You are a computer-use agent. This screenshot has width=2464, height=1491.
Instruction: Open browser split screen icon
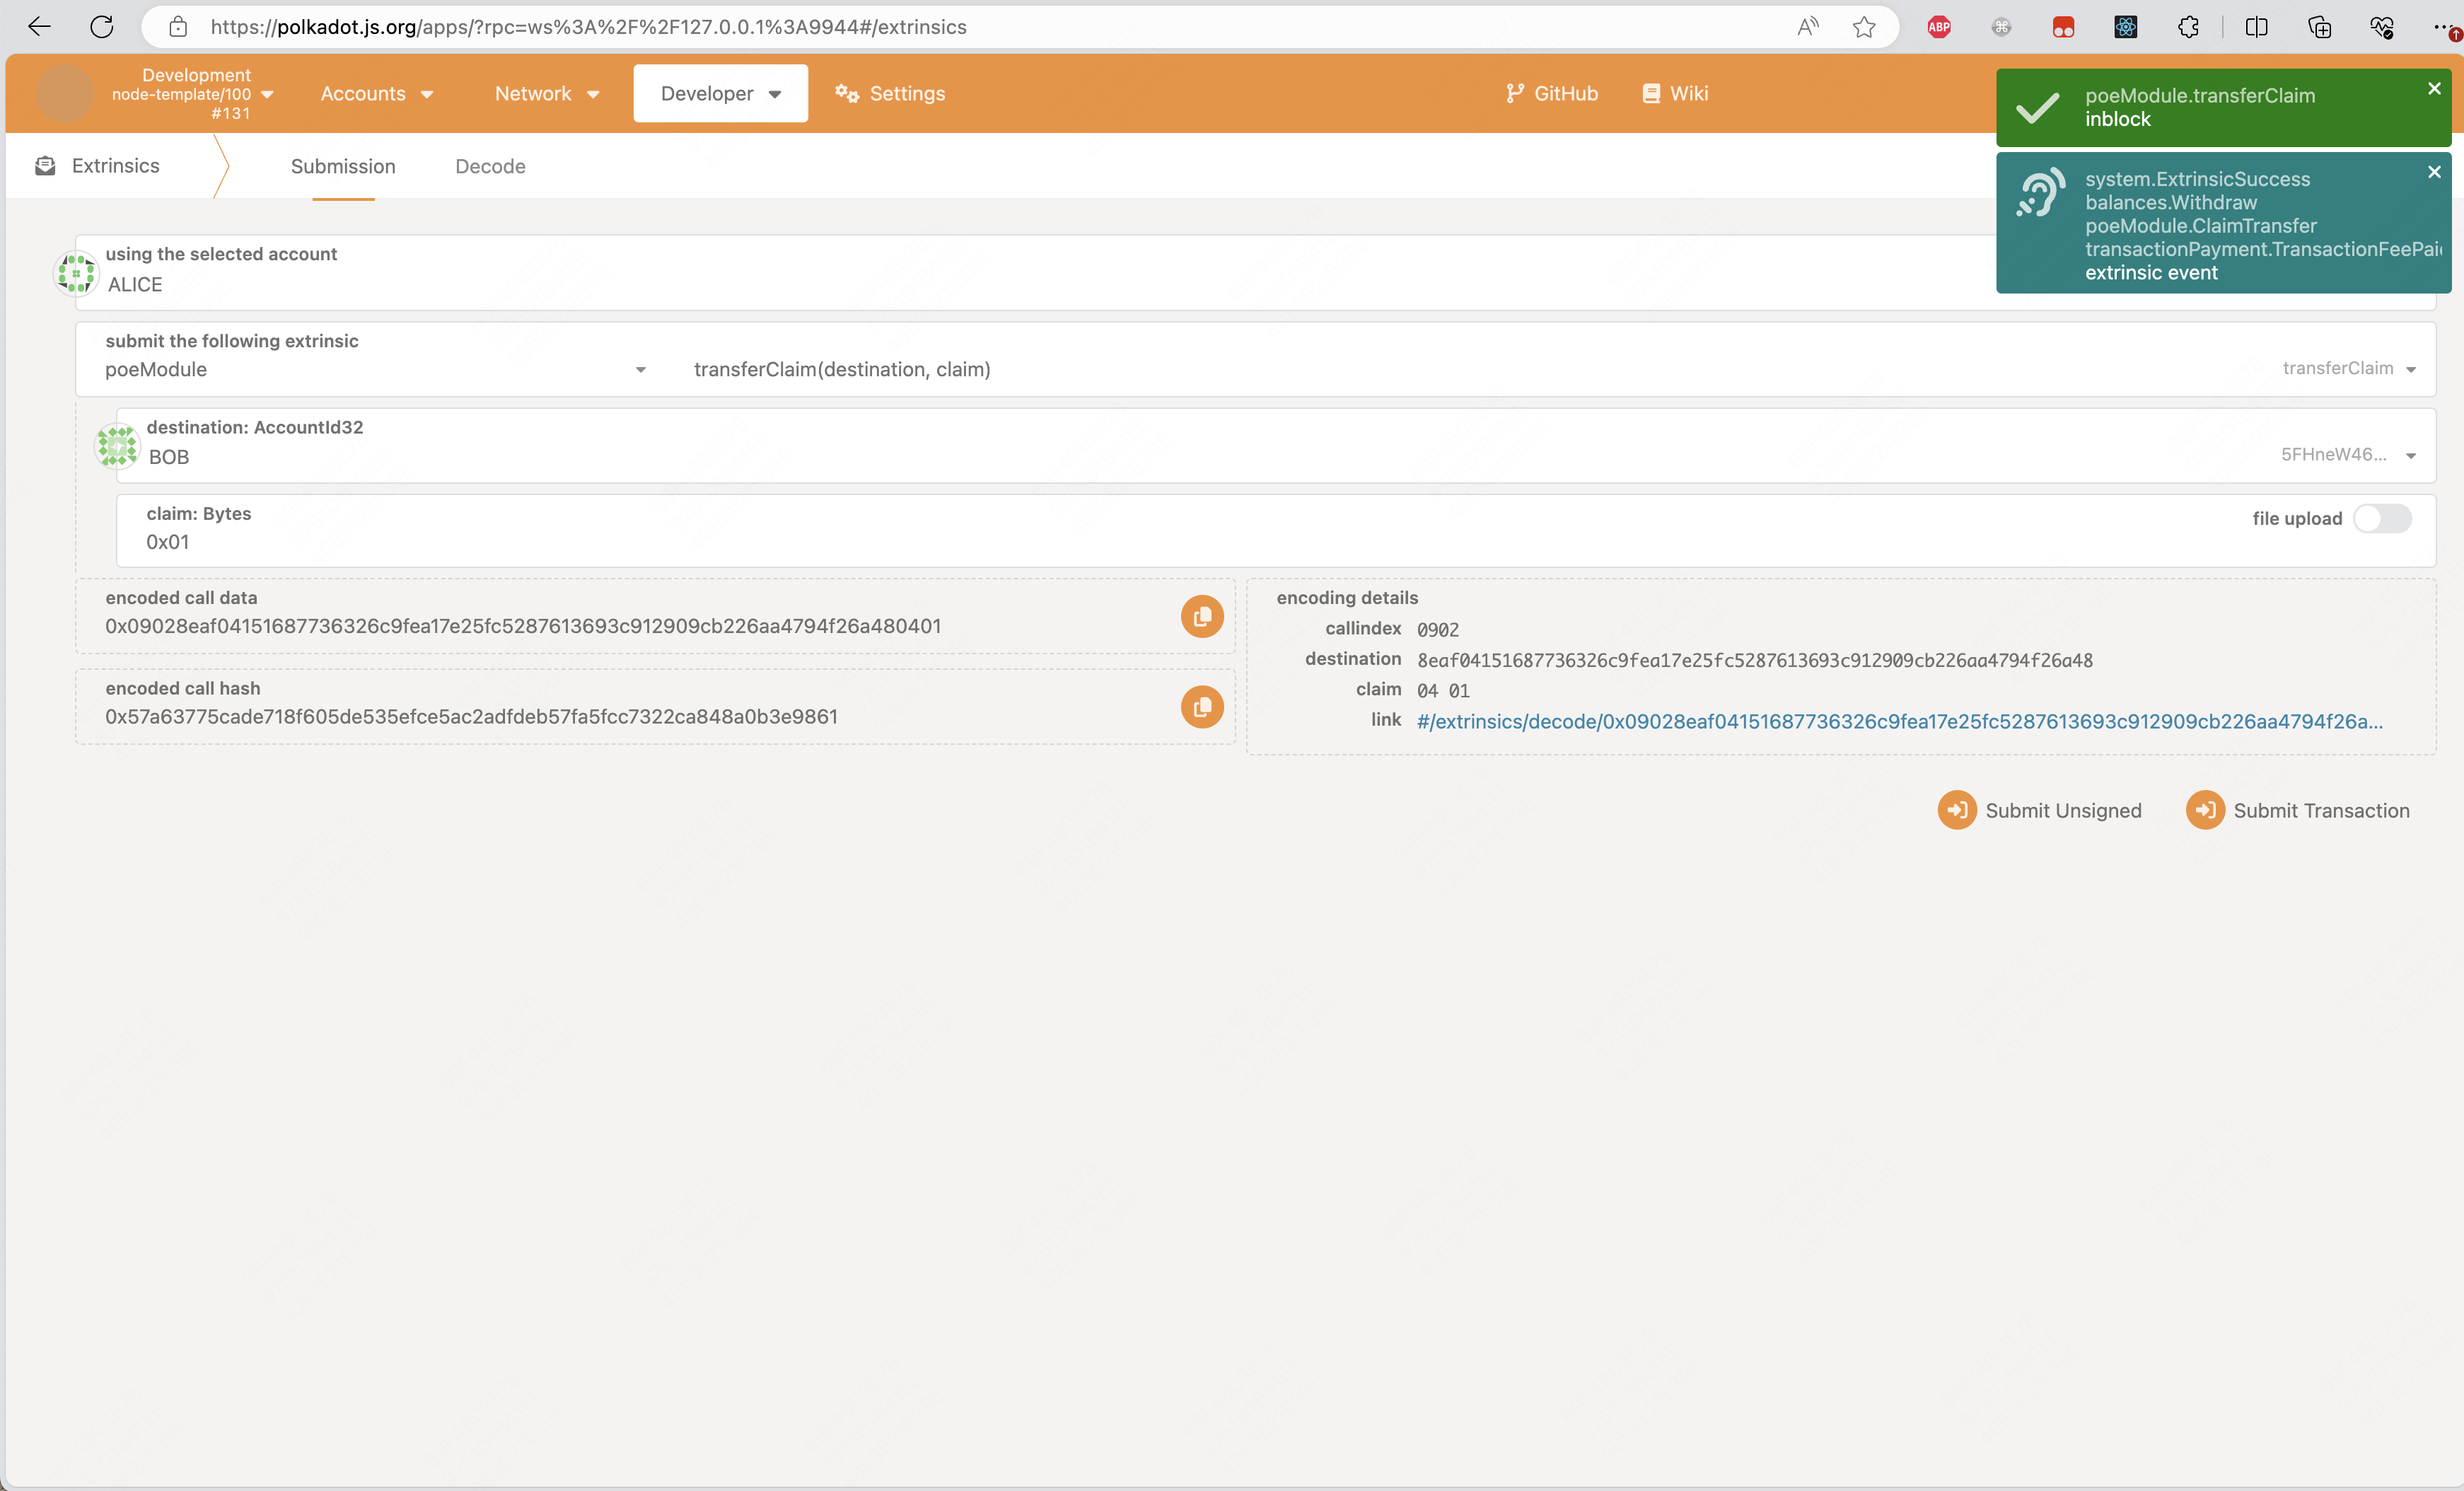pyautogui.click(x=2256, y=27)
